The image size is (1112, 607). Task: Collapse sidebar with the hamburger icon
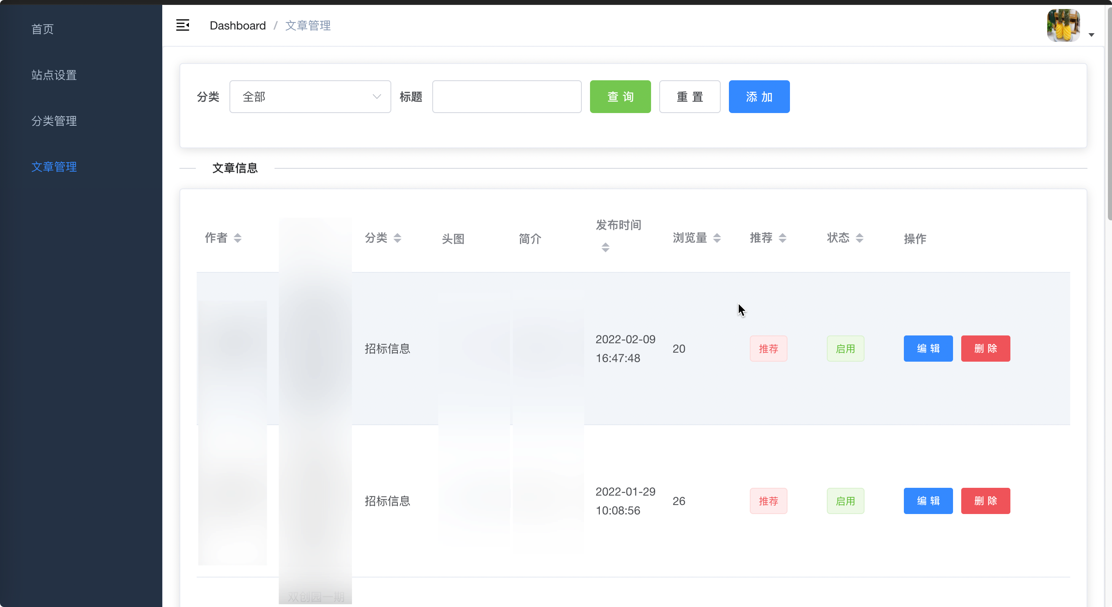[x=183, y=25]
